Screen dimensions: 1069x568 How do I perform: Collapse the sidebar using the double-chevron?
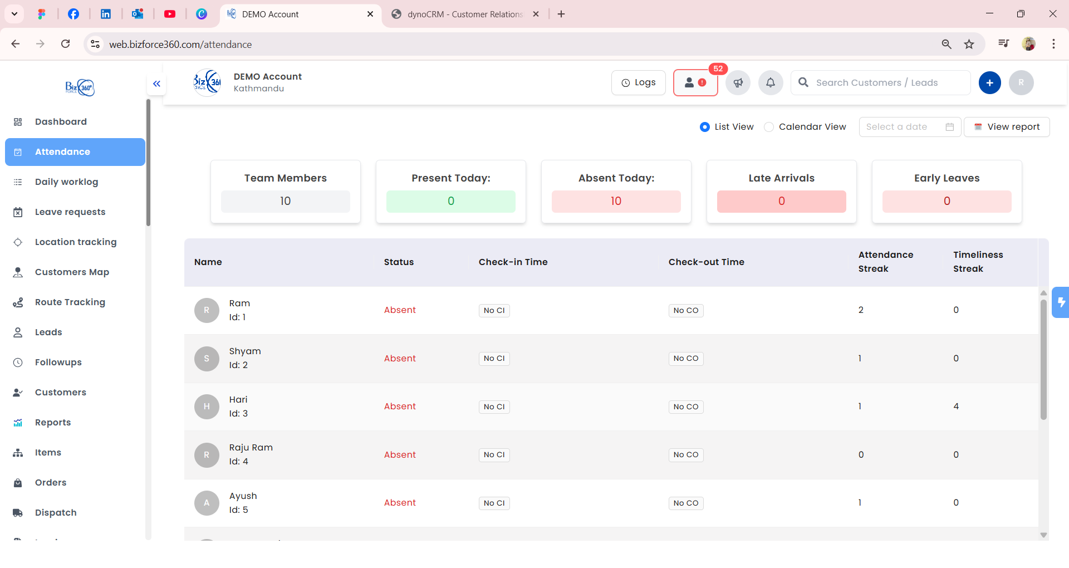[156, 84]
